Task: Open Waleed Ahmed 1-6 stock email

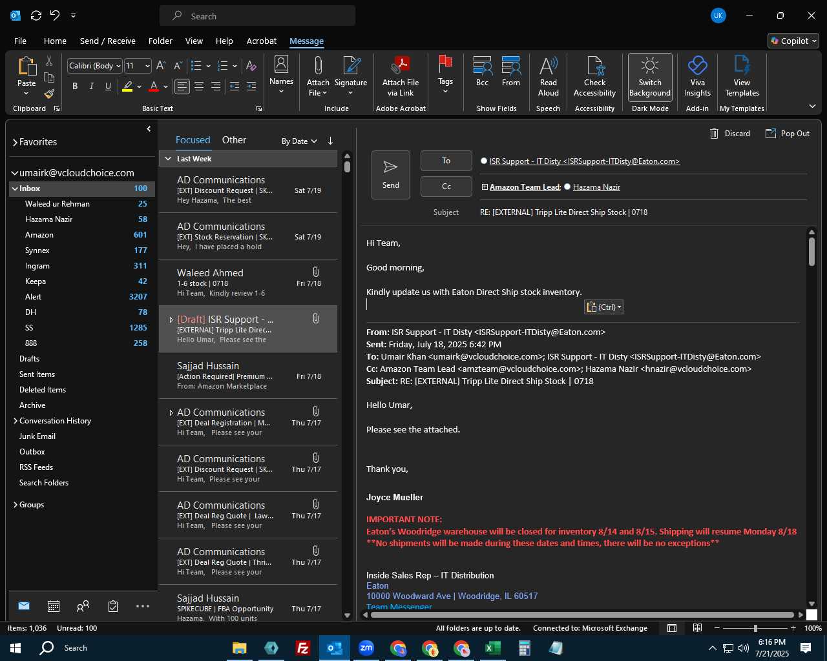Action: click(x=248, y=283)
